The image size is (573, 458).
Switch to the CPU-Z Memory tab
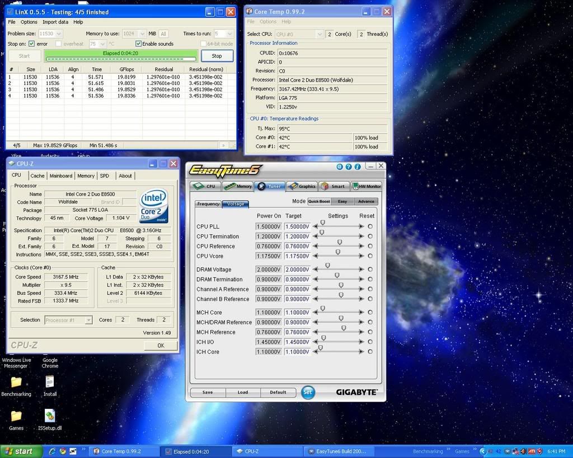(86, 176)
